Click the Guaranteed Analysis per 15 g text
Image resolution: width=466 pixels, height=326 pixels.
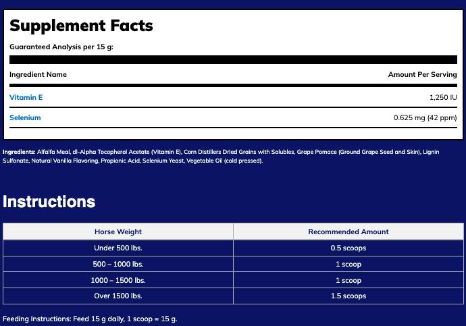tap(61, 47)
